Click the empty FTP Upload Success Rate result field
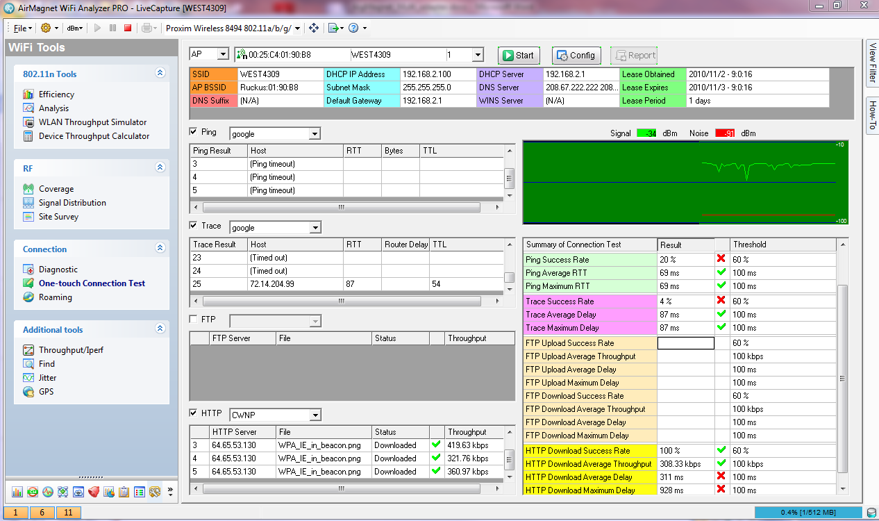Image resolution: width=879 pixels, height=521 pixels. click(x=686, y=343)
